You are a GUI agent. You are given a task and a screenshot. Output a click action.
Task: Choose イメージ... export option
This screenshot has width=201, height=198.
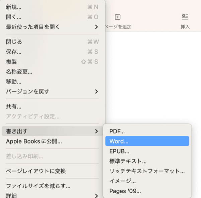(147, 181)
